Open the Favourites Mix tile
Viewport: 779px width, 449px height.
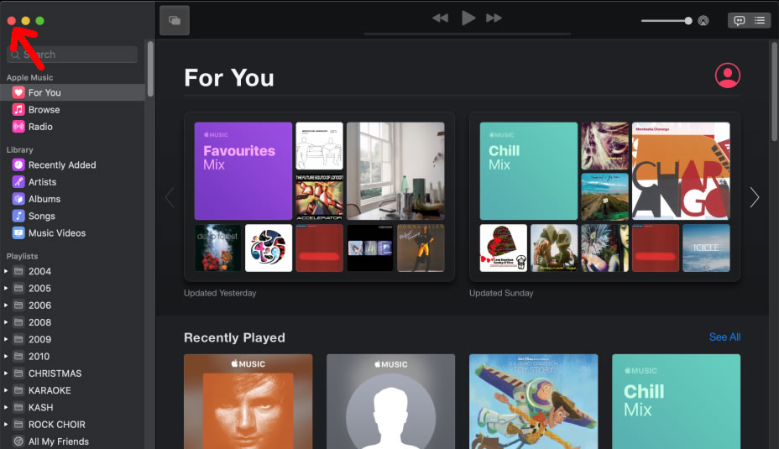243,171
